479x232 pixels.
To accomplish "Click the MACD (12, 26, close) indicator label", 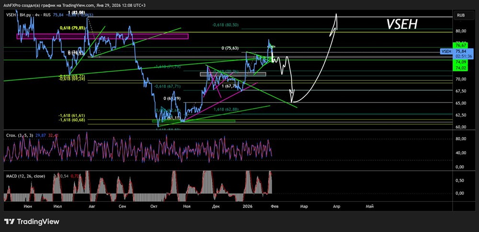I will tap(25, 176).
